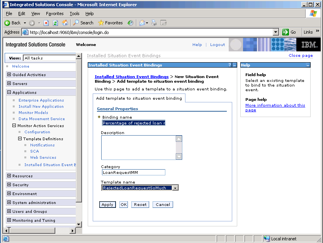This screenshot has height=243, width=323.
Task: Expand Users and Groups section
Action: tap(9, 211)
